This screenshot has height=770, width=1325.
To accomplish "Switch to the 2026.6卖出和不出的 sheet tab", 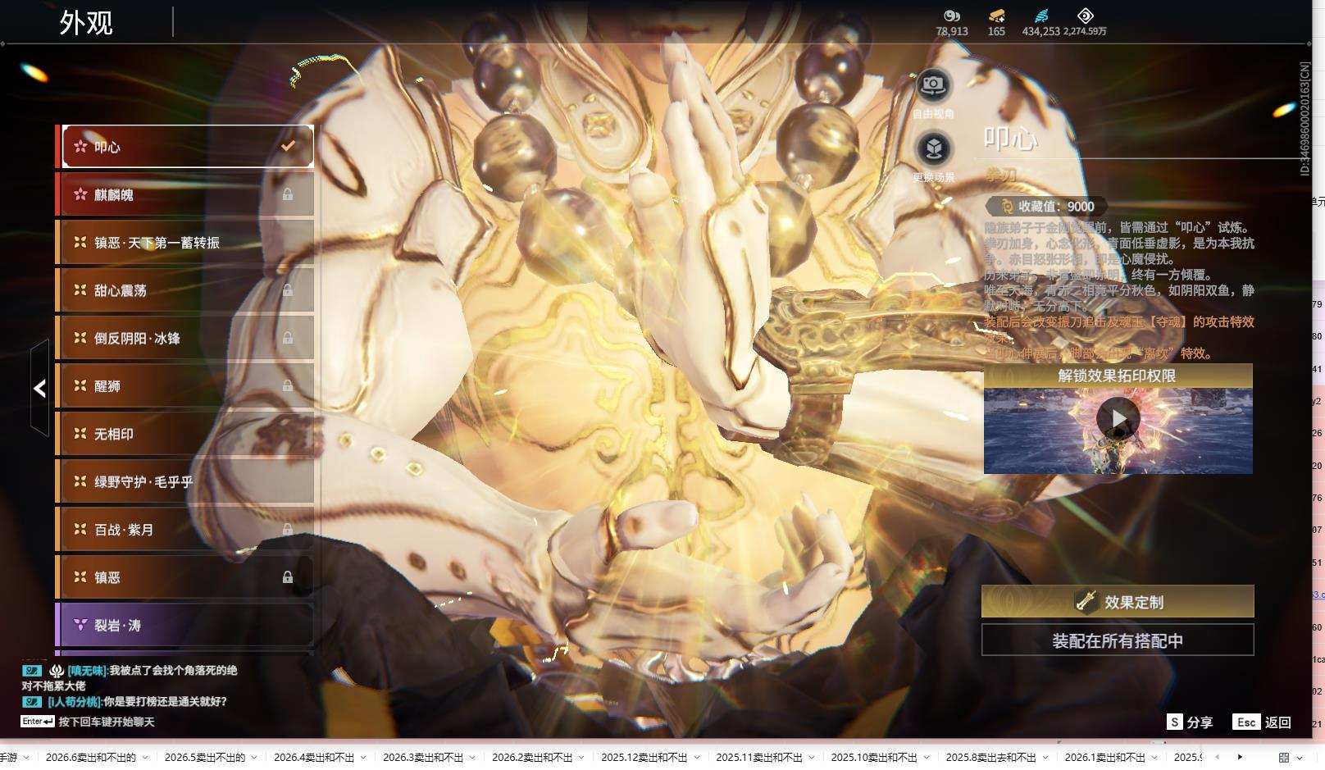I will coord(91,758).
